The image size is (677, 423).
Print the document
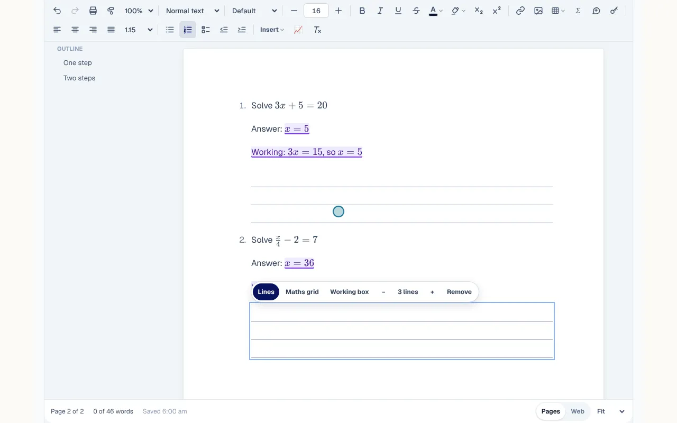pos(93,11)
